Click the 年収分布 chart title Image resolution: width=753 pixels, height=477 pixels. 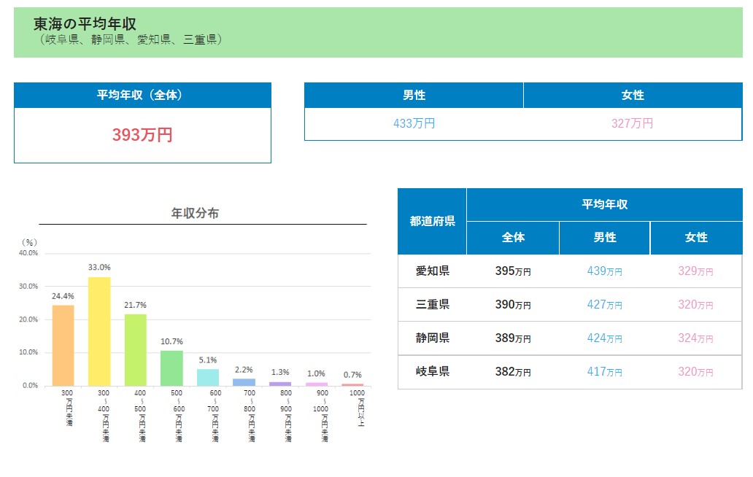click(x=195, y=213)
